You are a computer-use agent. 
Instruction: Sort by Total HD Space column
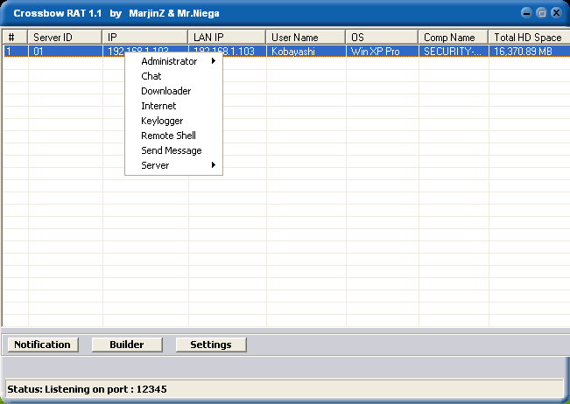pos(528,38)
